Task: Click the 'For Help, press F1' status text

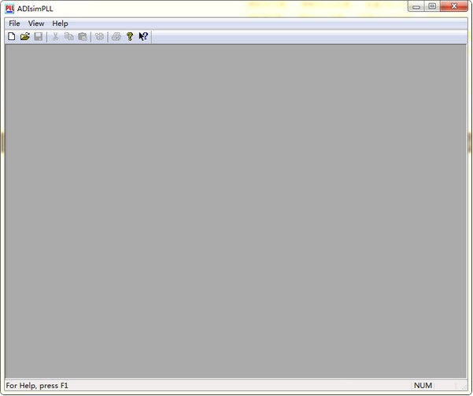Action: (x=37, y=386)
